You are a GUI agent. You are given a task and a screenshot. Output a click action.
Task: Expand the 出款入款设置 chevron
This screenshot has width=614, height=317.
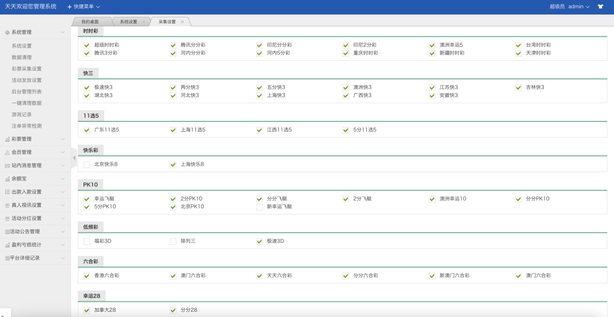click(63, 192)
